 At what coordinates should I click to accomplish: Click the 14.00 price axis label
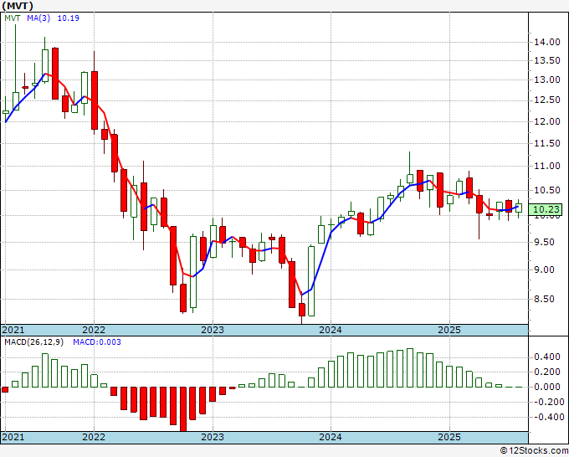pyautogui.click(x=547, y=42)
